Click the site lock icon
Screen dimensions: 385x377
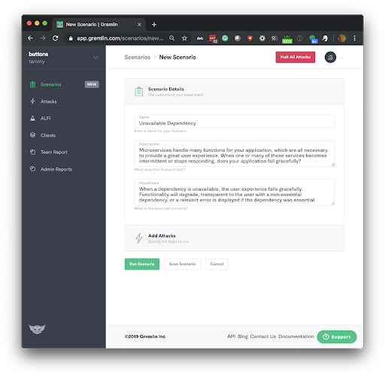coord(71,38)
